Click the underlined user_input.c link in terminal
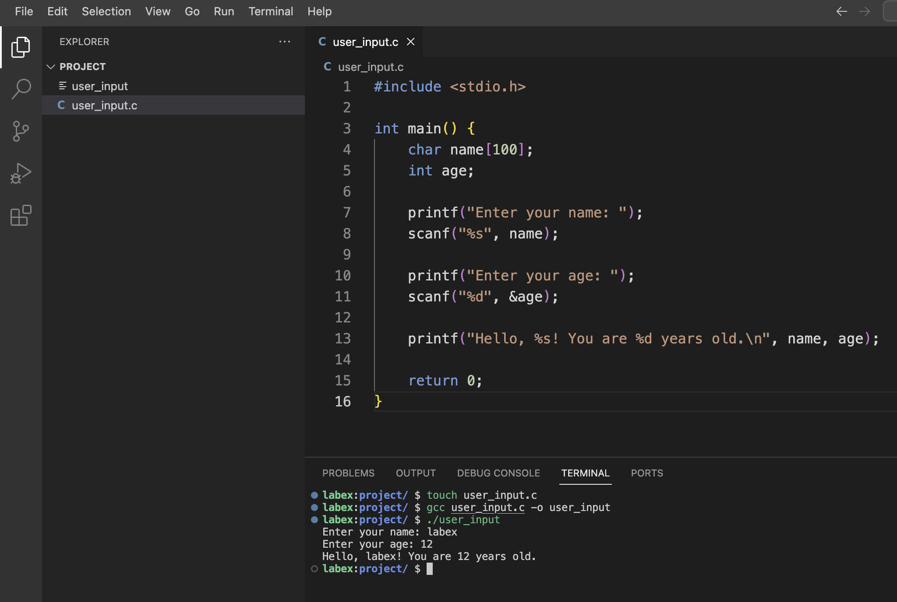 coord(487,507)
